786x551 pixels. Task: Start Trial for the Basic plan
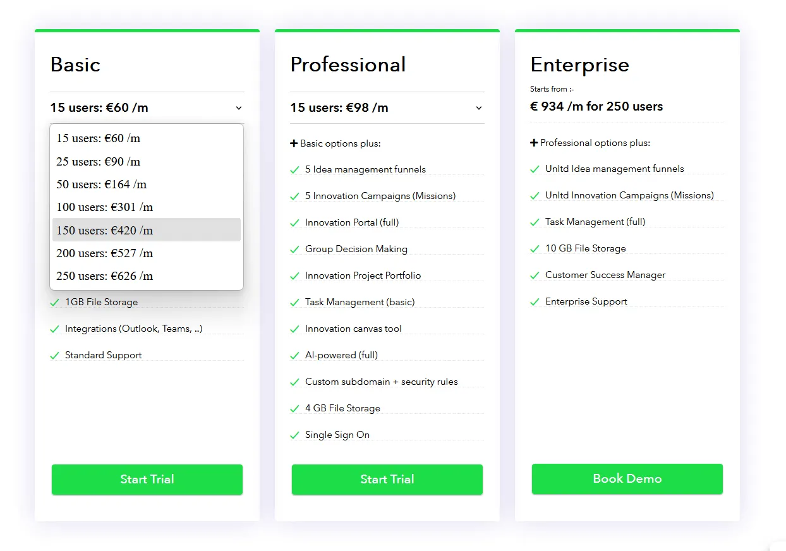147,479
